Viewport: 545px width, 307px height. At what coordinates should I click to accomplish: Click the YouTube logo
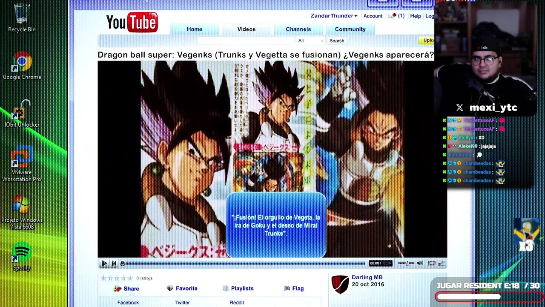click(x=132, y=22)
